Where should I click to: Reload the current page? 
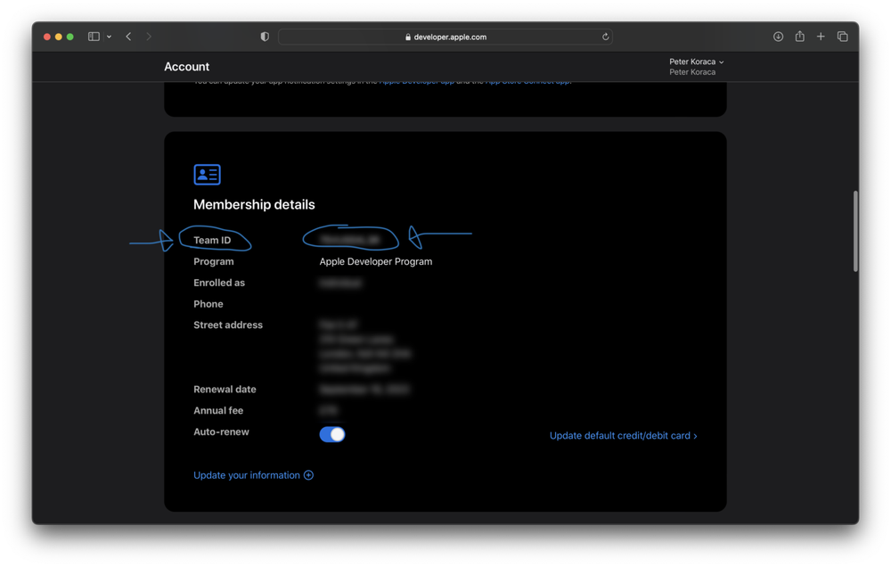pyautogui.click(x=605, y=37)
